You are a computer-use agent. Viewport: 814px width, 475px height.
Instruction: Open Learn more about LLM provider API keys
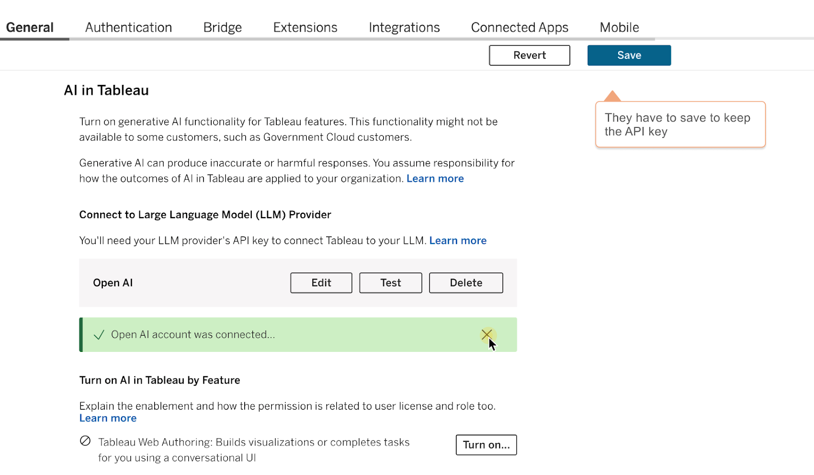(458, 240)
